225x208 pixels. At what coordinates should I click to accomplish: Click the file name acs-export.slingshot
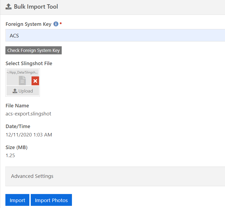(28, 114)
